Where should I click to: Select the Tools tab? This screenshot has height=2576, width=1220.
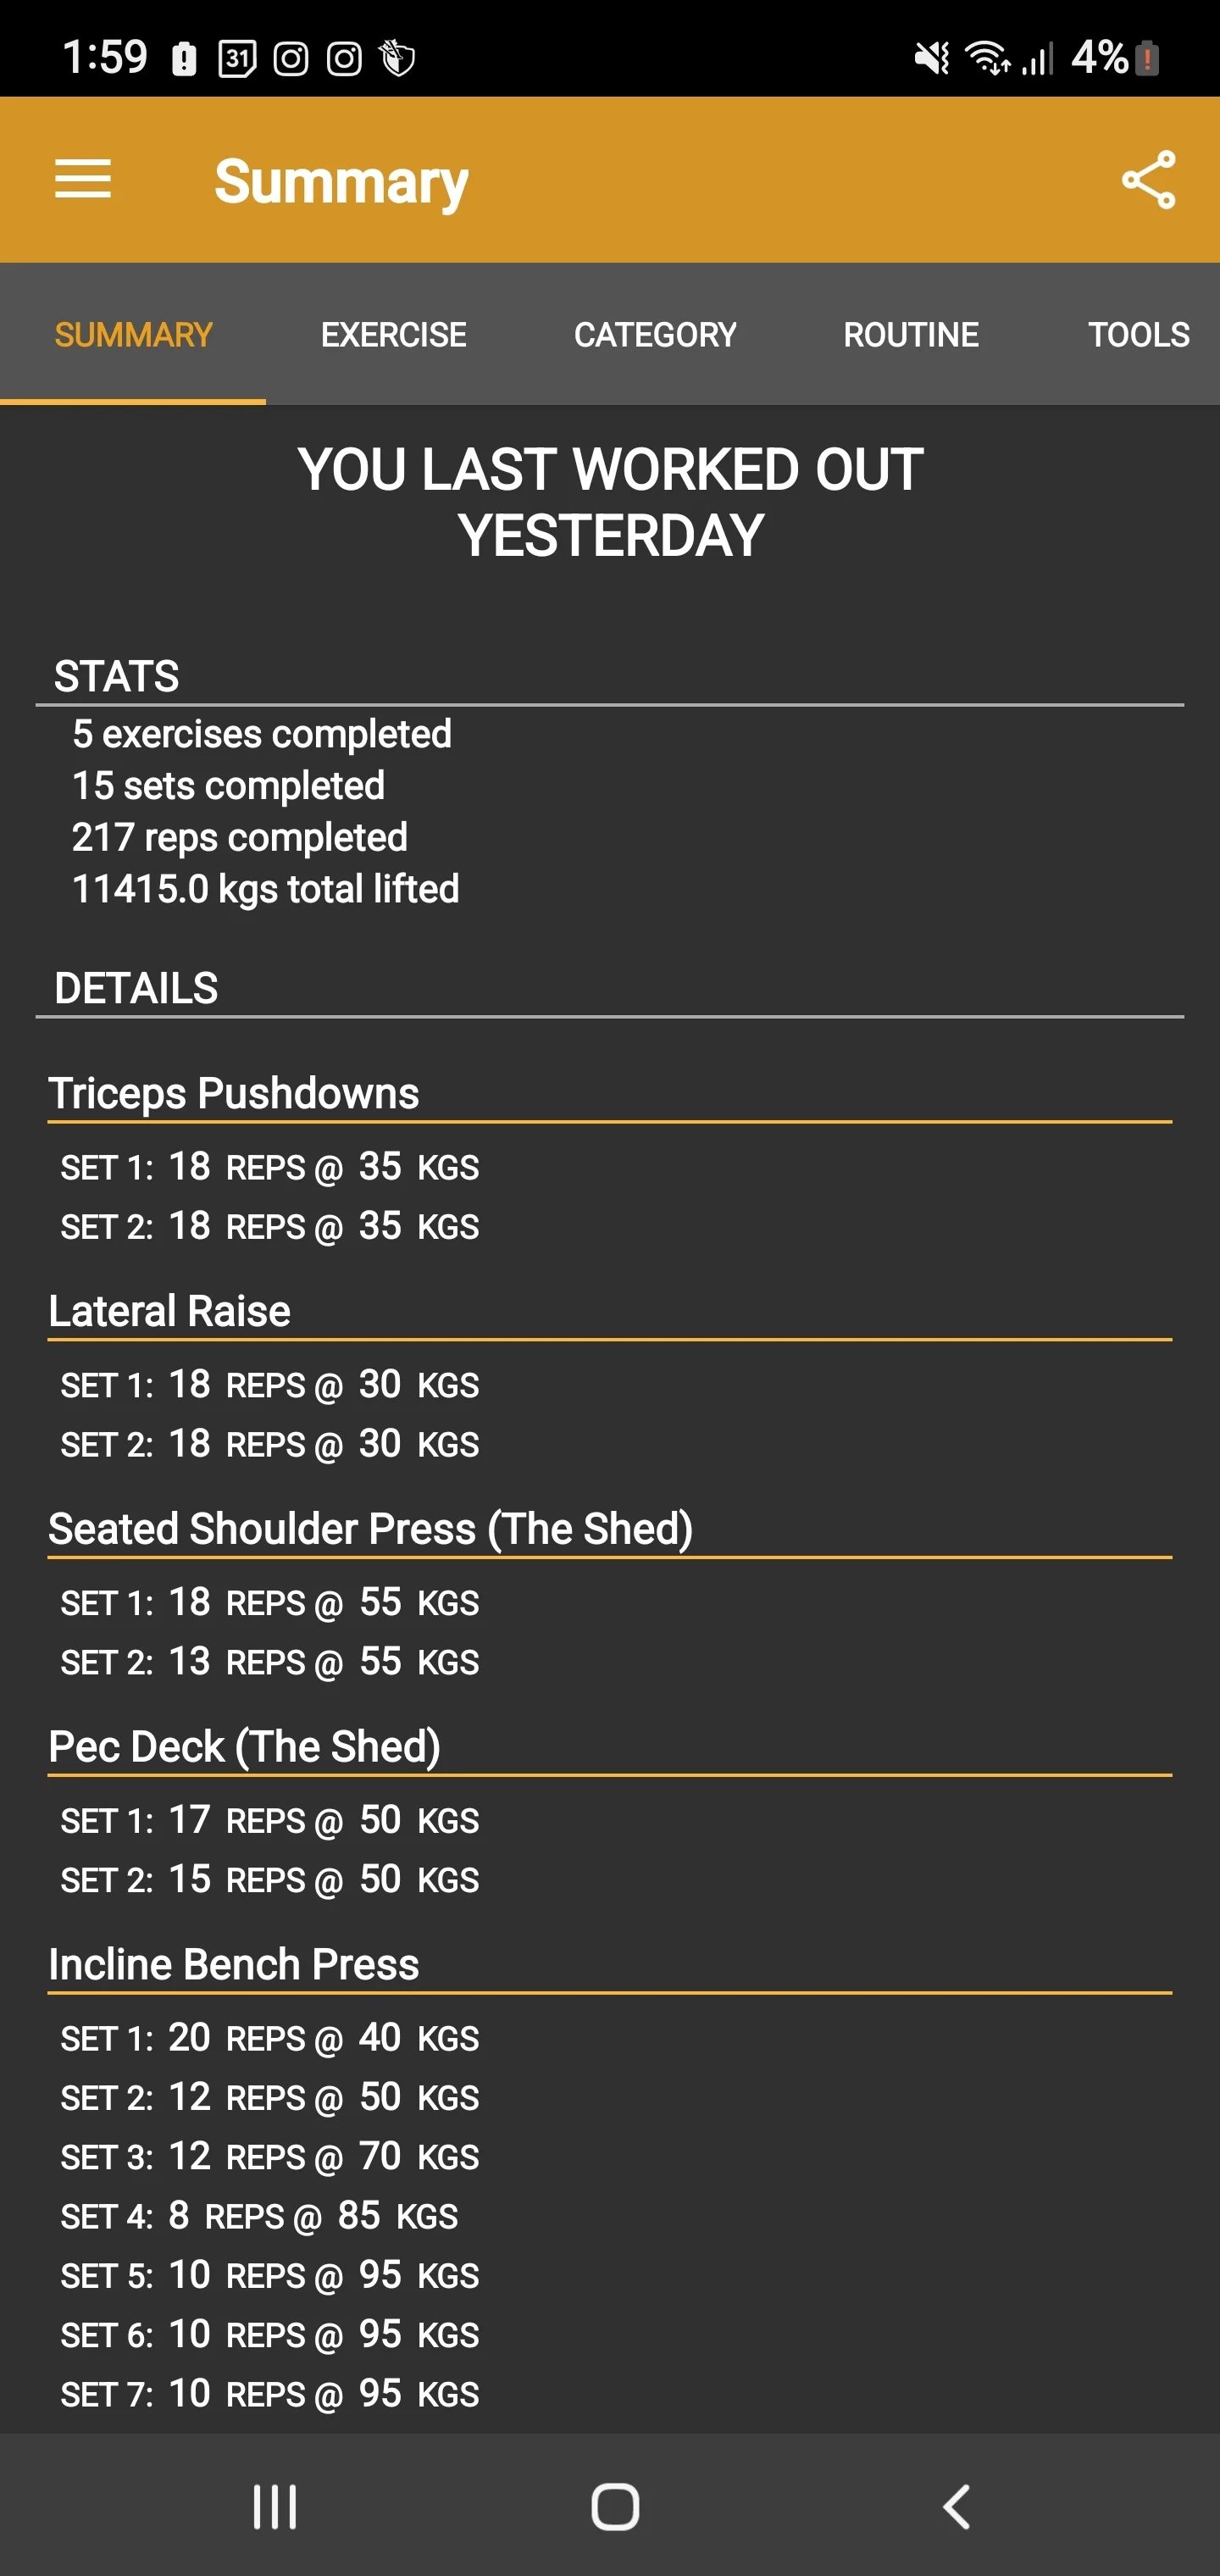(x=1138, y=334)
